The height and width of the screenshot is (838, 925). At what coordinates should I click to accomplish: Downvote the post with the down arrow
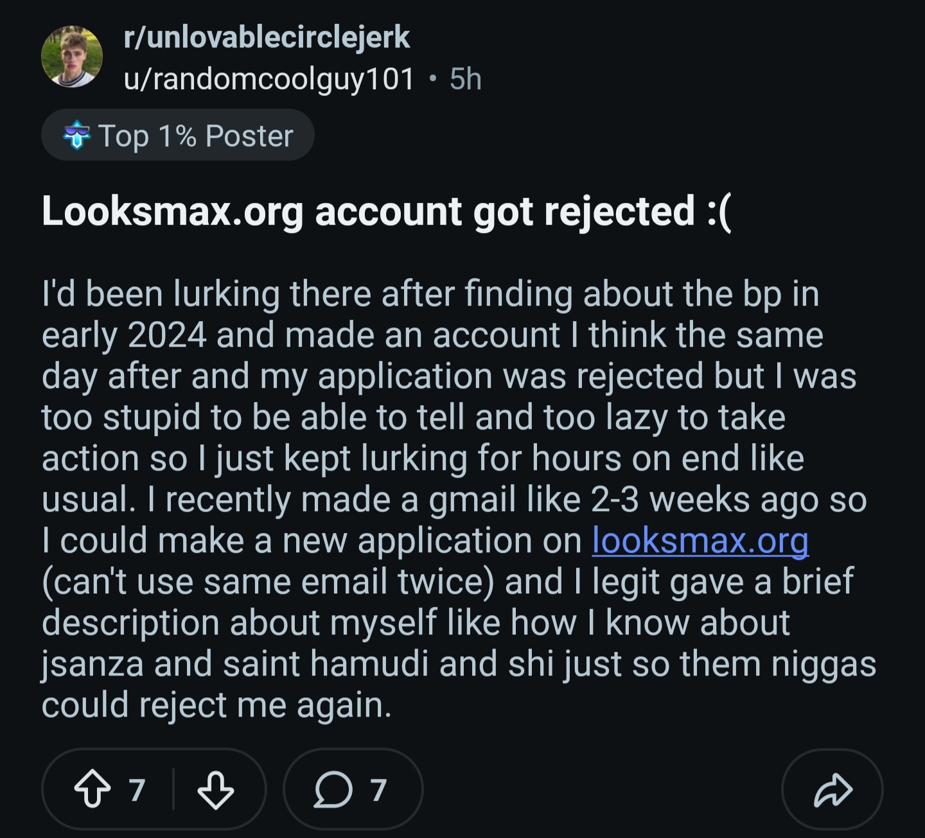(215, 789)
